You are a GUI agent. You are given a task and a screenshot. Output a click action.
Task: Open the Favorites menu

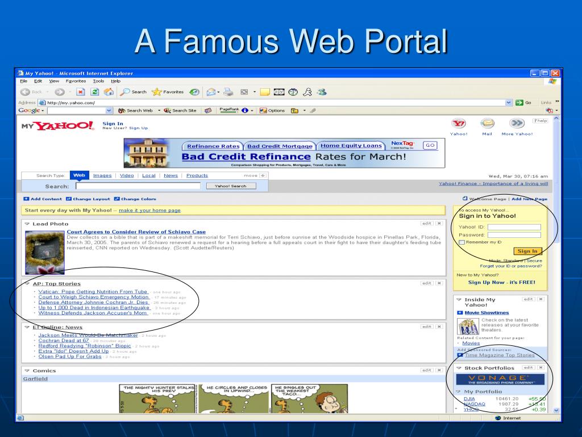pos(76,81)
